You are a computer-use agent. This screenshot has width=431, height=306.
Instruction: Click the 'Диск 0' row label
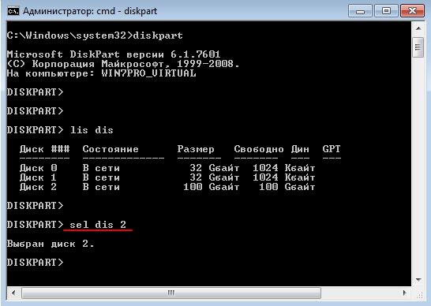coord(38,168)
